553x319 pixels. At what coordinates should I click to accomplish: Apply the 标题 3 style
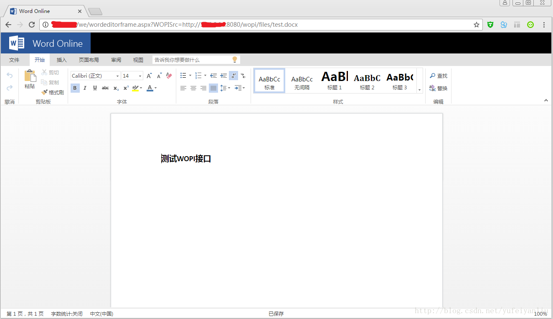coord(400,81)
